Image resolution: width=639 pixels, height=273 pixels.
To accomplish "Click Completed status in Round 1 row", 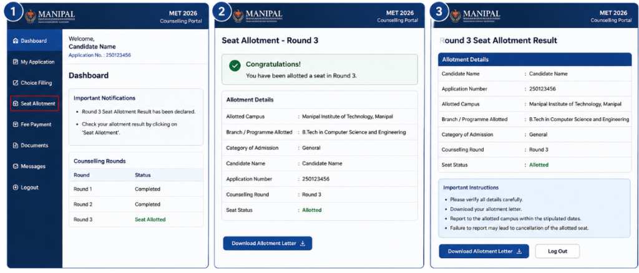I will [147, 189].
